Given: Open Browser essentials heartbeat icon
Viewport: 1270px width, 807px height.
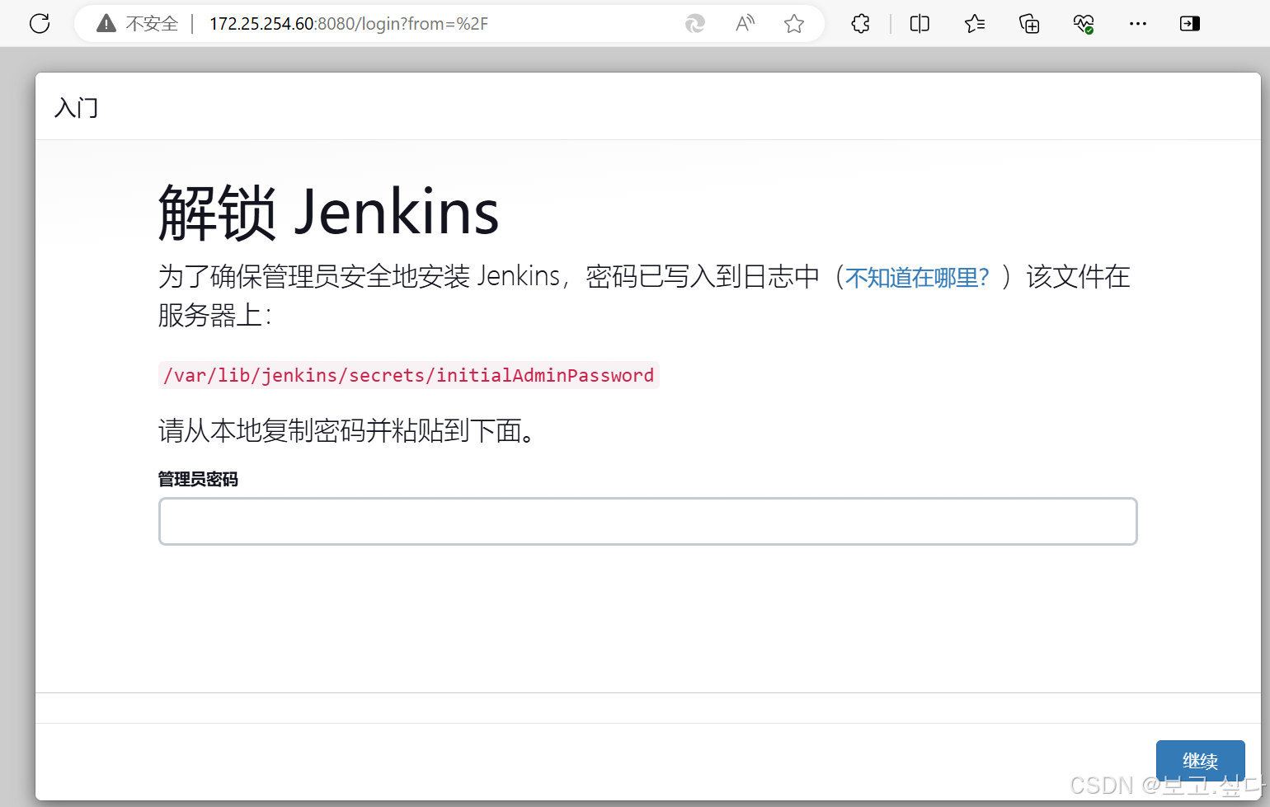Looking at the screenshot, I should (x=1084, y=24).
